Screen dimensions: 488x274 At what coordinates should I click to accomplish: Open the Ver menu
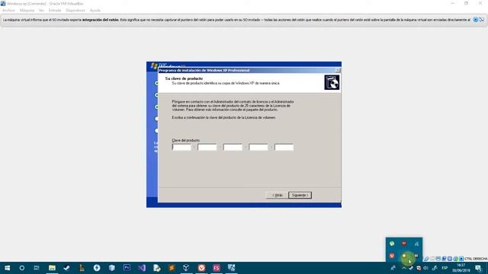[41, 10]
